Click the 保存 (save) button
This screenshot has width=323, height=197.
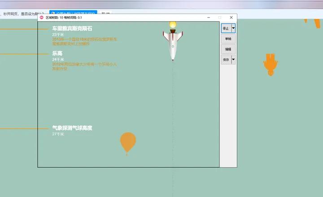(226, 60)
